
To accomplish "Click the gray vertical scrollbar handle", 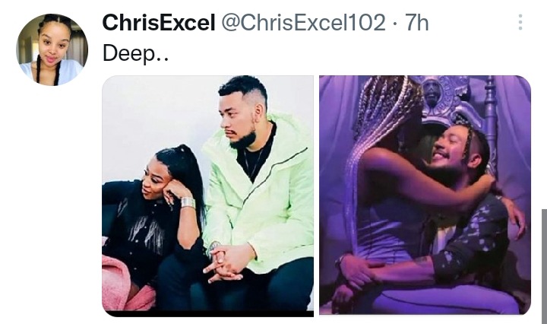I will (x=544, y=266).
